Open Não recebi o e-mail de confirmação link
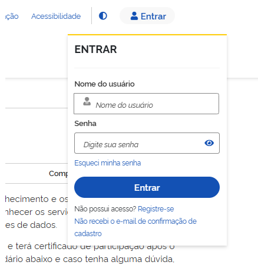 (135, 227)
